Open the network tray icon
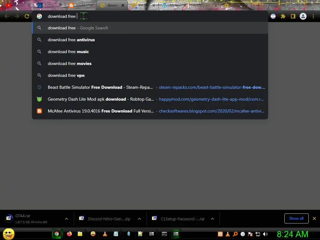This screenshot has height=240, width=320. pos(258,234)
